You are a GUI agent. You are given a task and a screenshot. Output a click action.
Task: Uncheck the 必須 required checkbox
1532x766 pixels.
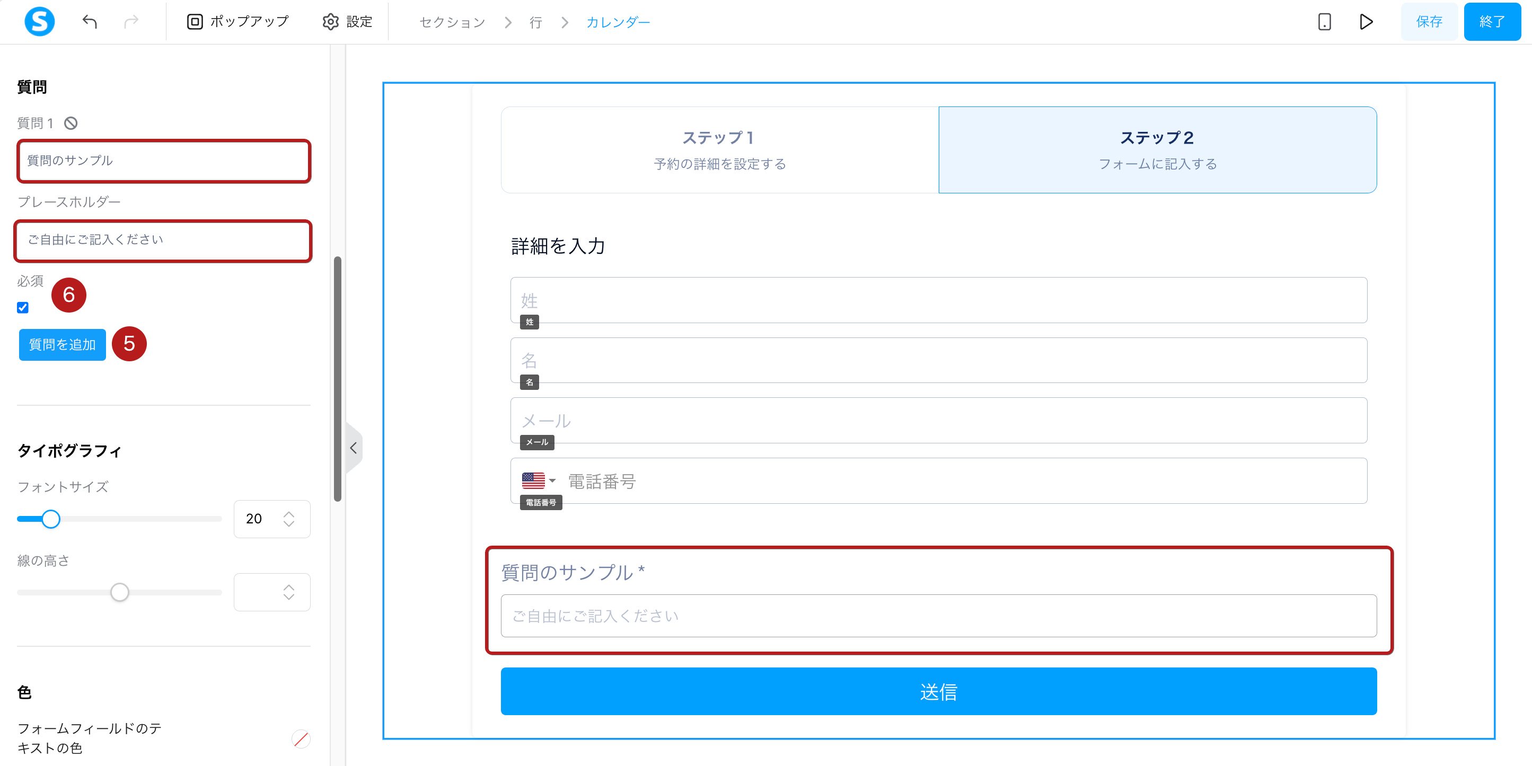(23, 307)
